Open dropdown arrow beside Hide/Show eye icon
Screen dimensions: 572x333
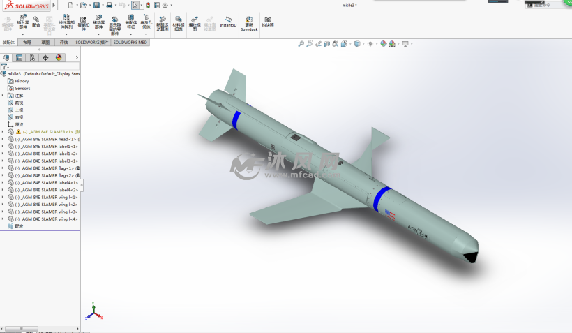click(x=377, y=44)
